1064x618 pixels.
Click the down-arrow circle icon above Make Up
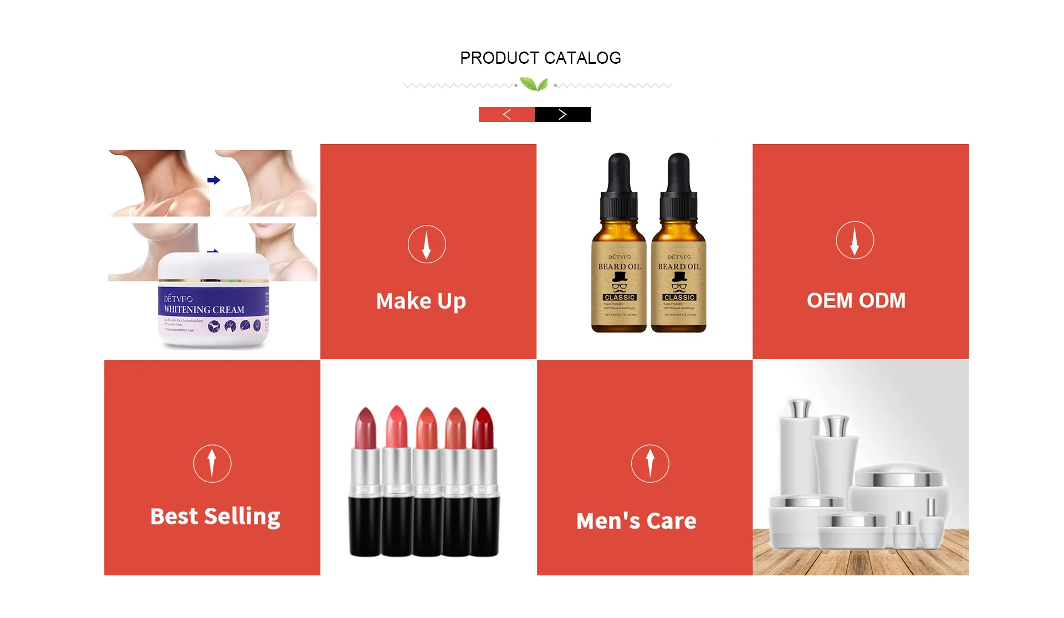427,244
